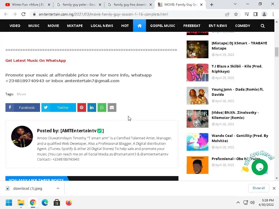
Task: Click Professional Obo Ni Cruise thumbnail
Action: 197,165
